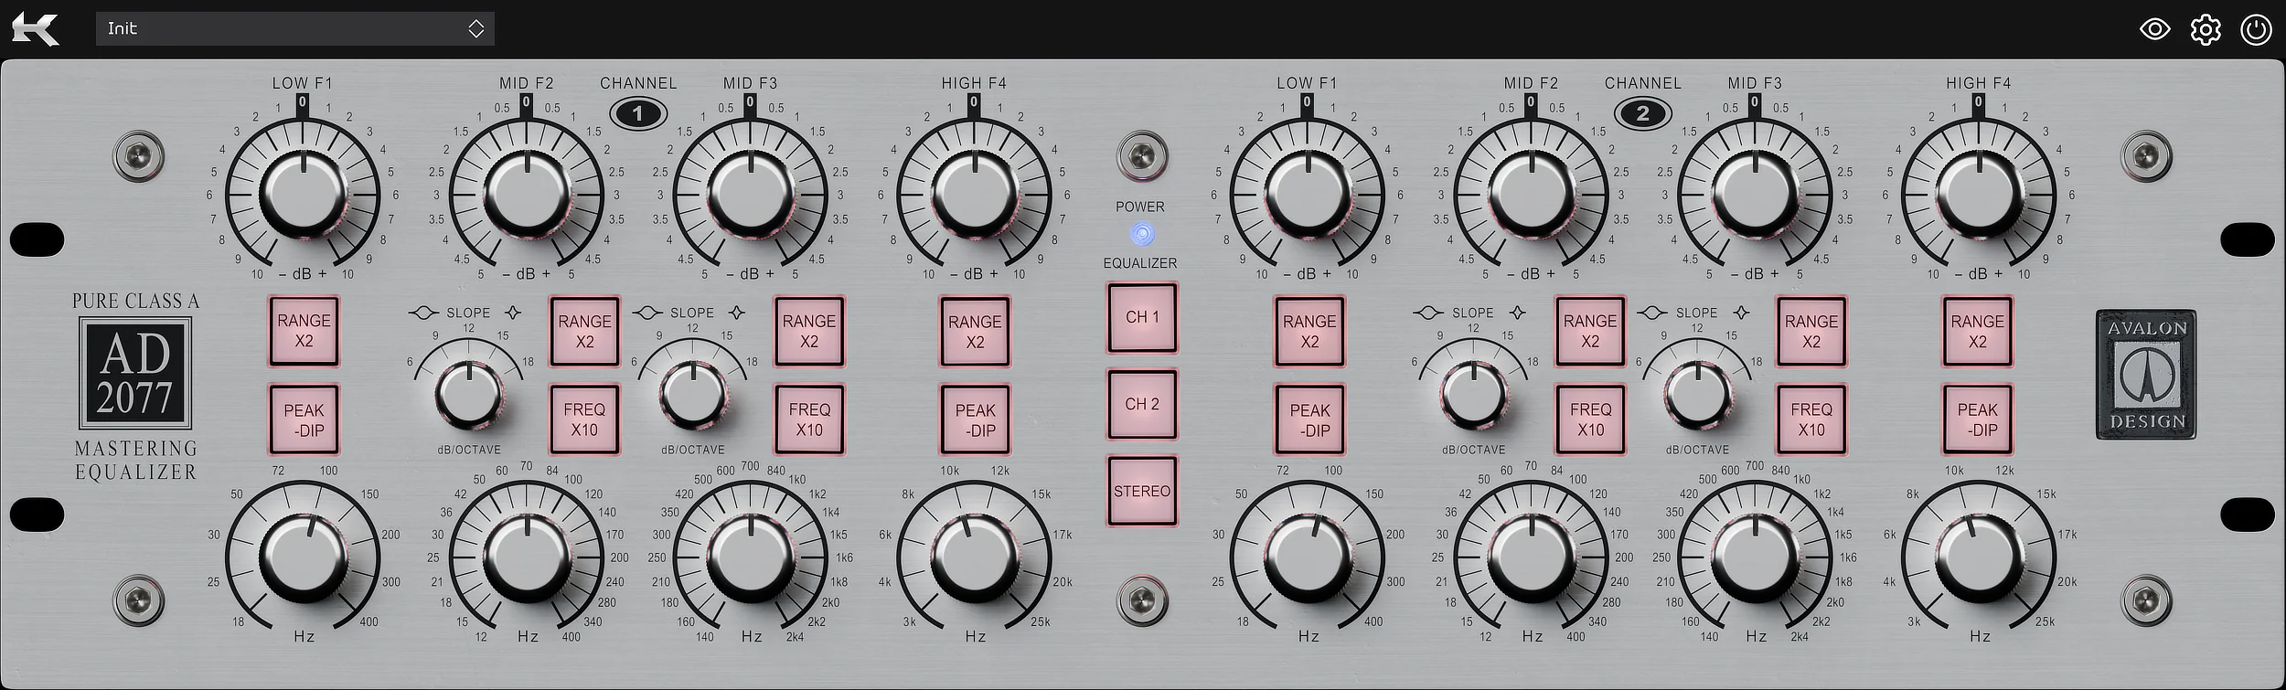Click the Kiive logo icon
2286x690 pixels.
pyautogui.click(x=35, y=29)
